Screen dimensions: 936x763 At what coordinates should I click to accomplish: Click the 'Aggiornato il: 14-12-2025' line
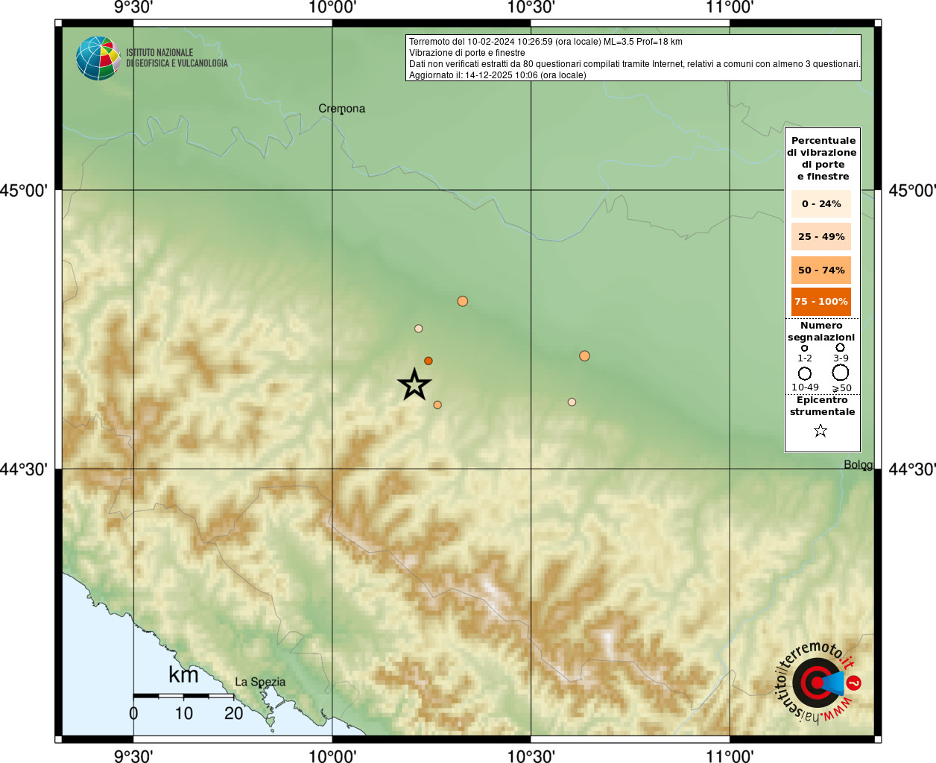pyautogui.click(x=498, y=75)
